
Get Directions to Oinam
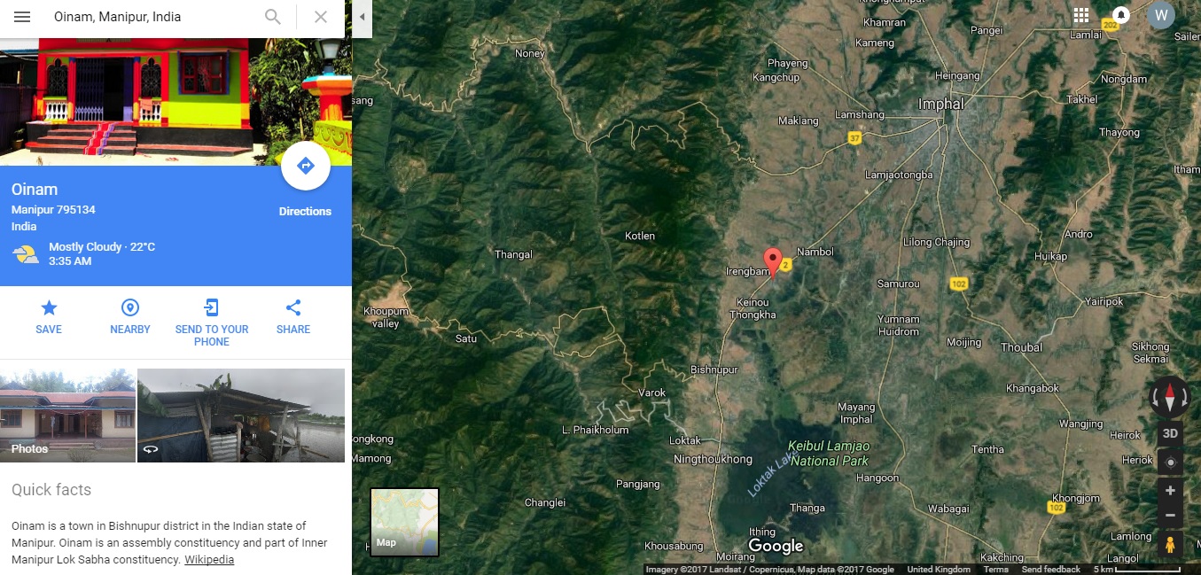[x=305, y=166]
